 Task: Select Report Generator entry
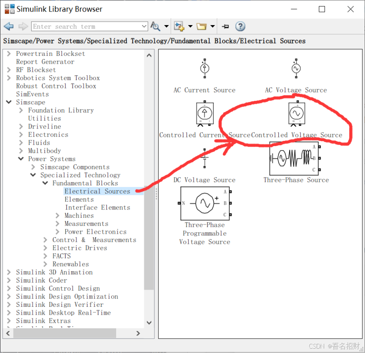(x=45, y=62)
